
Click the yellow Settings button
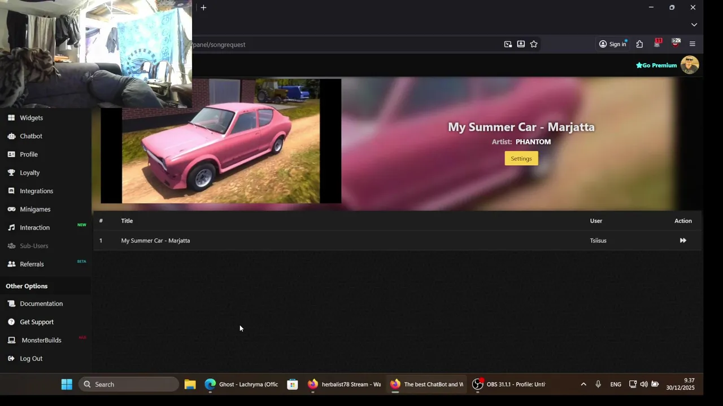point(521,158)
